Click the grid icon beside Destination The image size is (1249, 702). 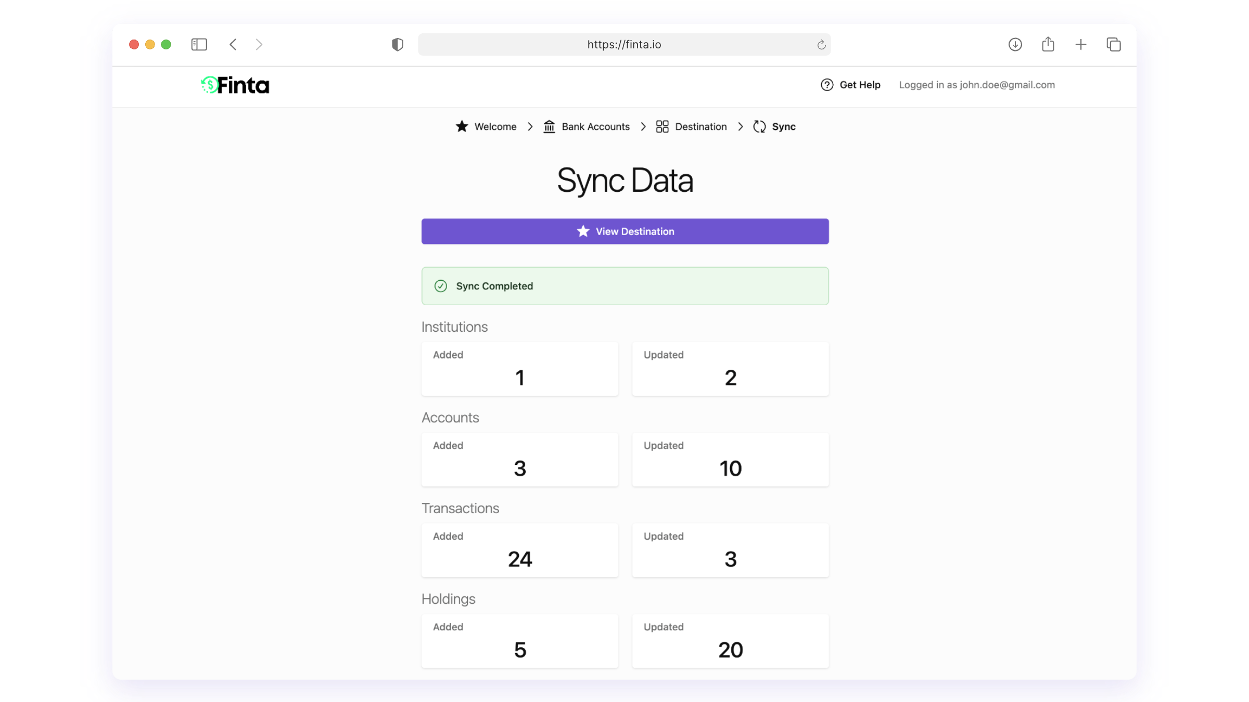pyautogui.click(x=662, y=126)
